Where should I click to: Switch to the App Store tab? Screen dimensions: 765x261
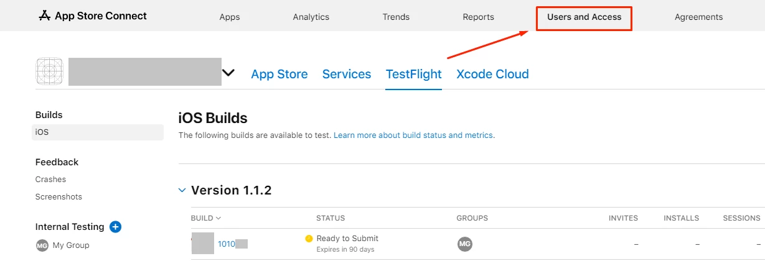click(279, 74)
